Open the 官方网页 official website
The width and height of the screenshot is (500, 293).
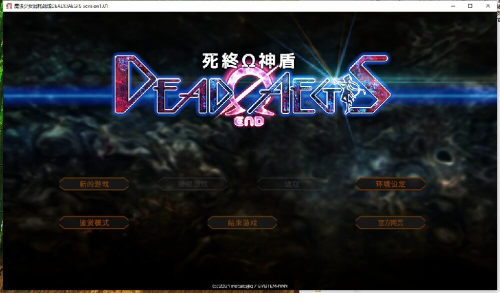390,223
